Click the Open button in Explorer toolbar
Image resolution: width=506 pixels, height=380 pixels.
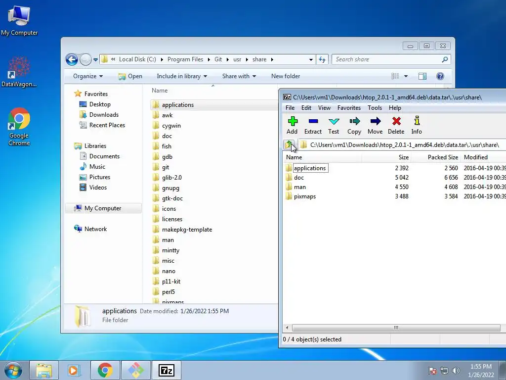[x=130, y=76]
